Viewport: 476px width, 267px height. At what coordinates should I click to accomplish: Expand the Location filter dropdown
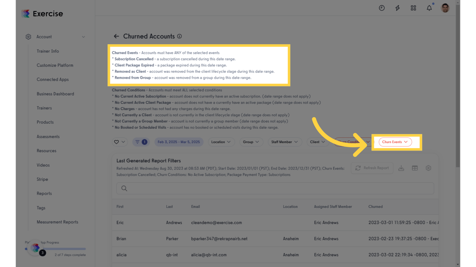221,142
